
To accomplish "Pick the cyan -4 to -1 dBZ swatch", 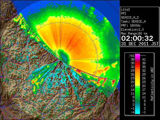I will coord(137,112).
